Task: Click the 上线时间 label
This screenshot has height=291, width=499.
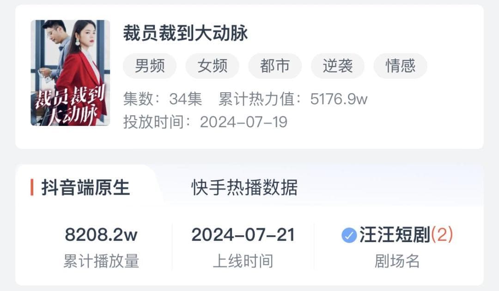Action: click(243, 261)
